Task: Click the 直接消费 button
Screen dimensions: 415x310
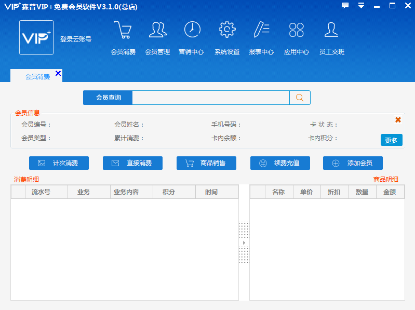Action: pyautogui.click(x=132, y=163)
